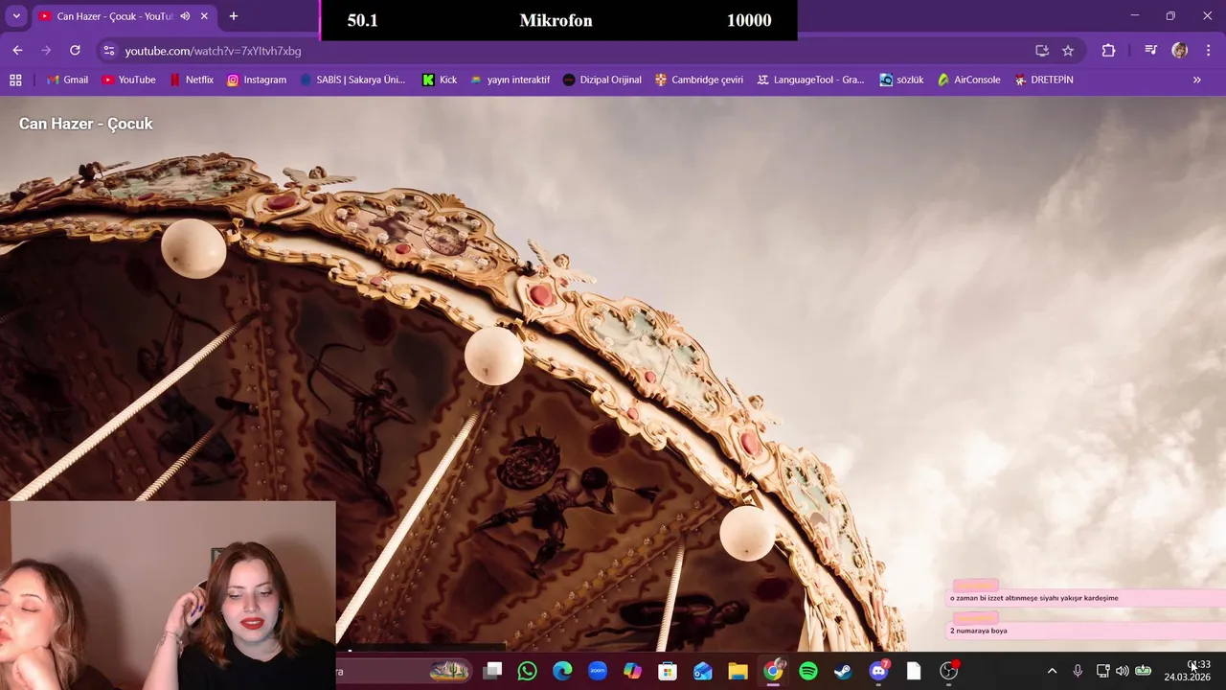Open the Chrome profile avatar
This screenshot has height=690, width=1226.
tap(1179, 51)
